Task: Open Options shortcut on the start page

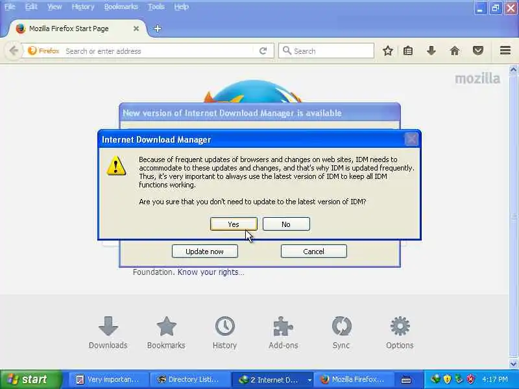Action: point(400,333)
